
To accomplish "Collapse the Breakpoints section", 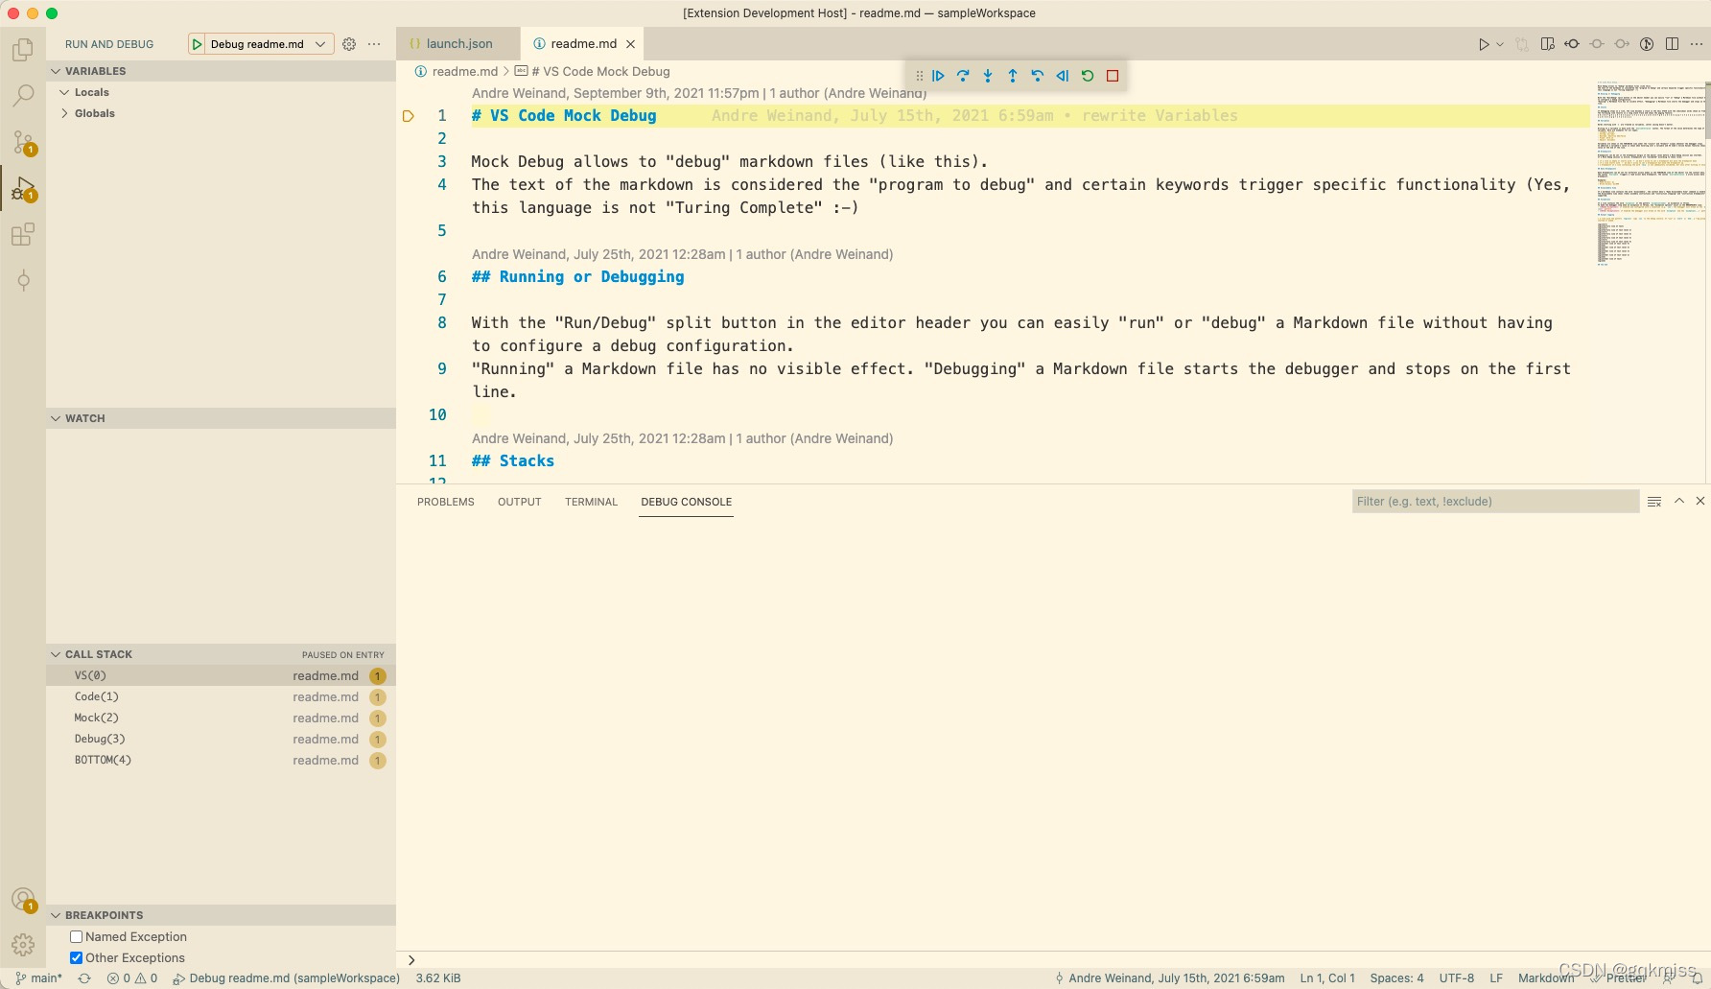I will [221, 915].
